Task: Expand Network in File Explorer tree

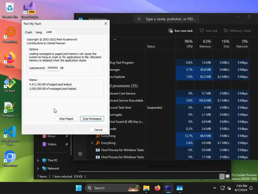Action: tap(38, 168)
